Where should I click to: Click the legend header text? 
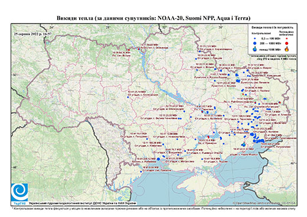(273, 28)
